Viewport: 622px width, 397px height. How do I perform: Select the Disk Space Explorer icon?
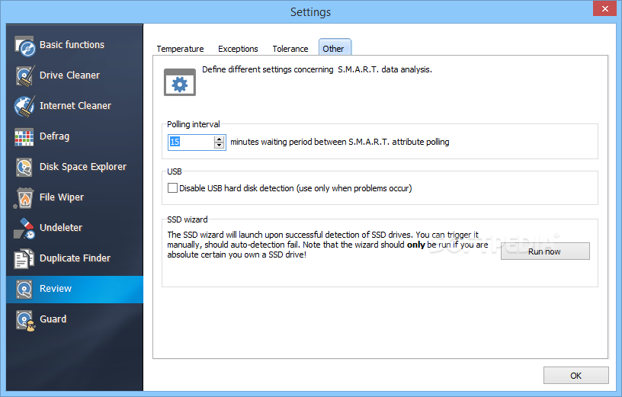[x=24, y=168]
